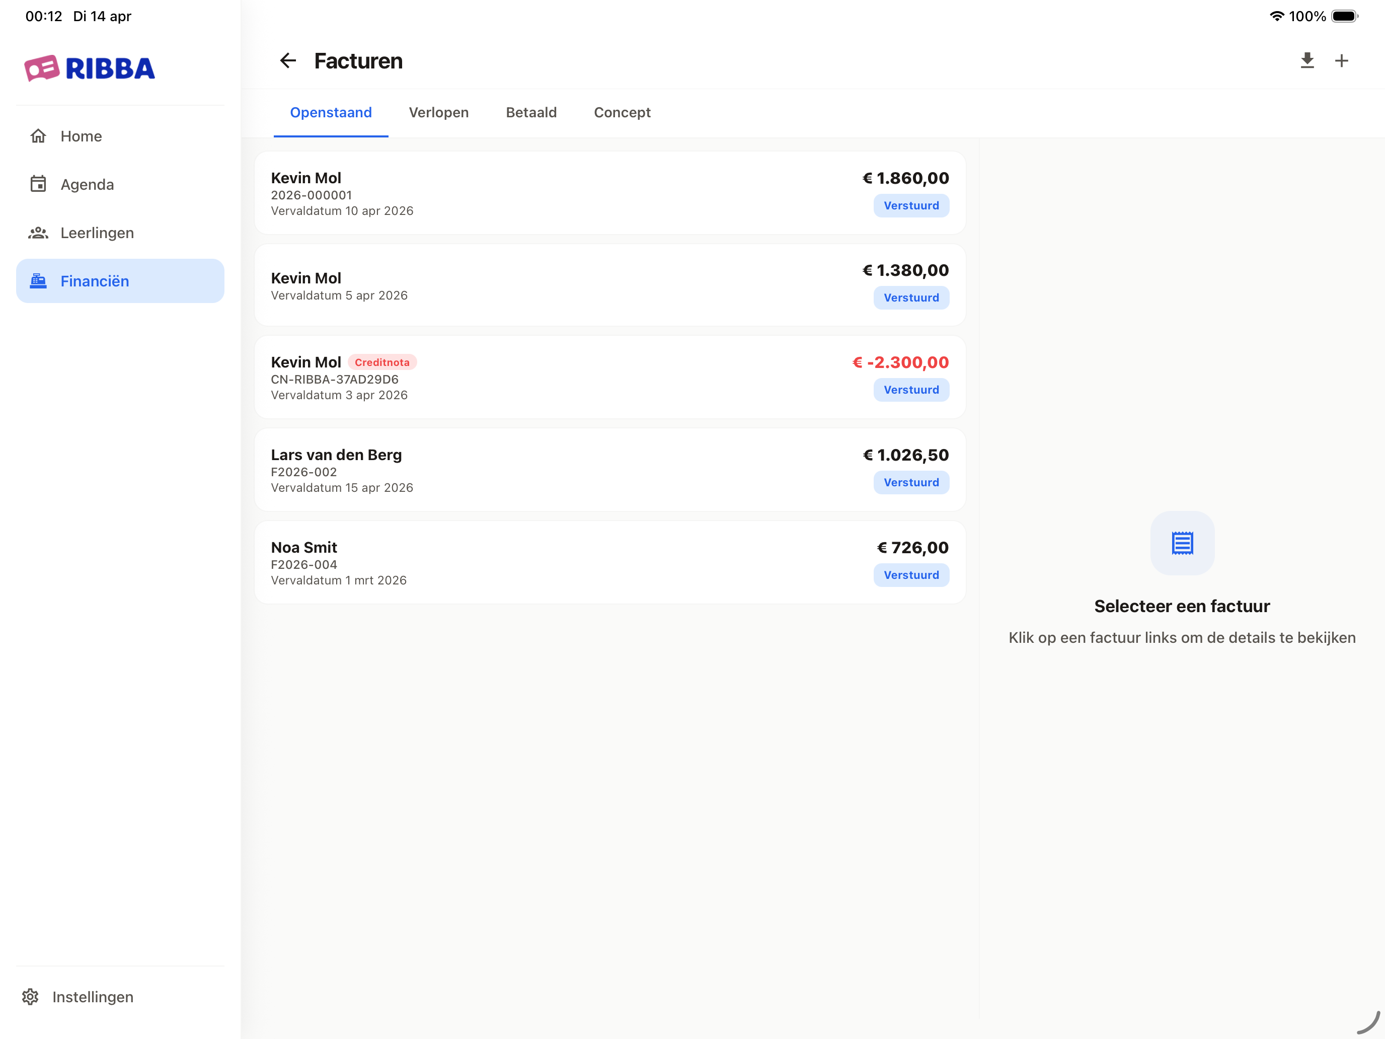Go to Leerlingen in the sidebar
The height and width of the screenshot is (1039, 1385).
120,233
